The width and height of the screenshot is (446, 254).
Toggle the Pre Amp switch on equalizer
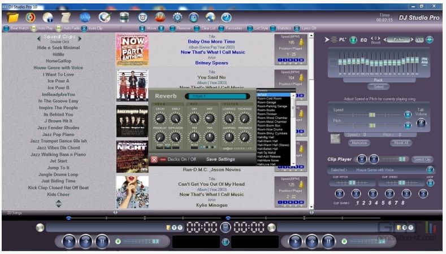pyautogui.click(x=425, y=62)
